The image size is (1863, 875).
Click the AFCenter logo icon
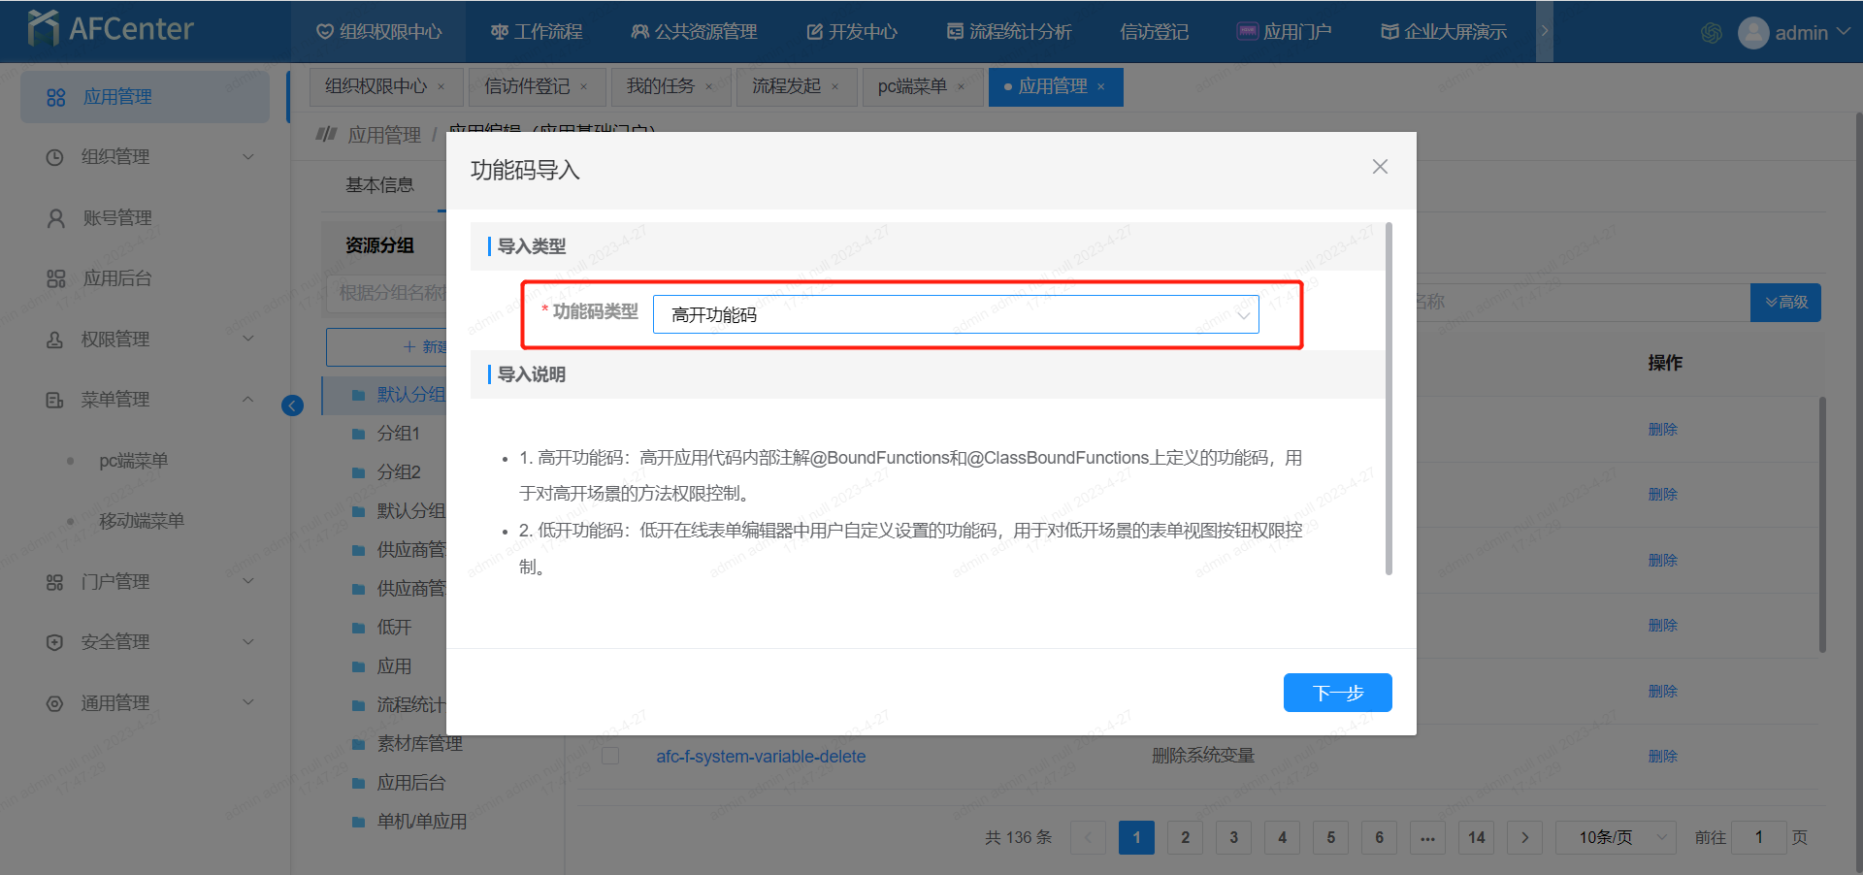coord(43,29)
